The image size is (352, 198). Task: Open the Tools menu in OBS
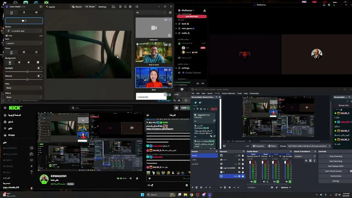pyautogui.click(x=240, y=94)
